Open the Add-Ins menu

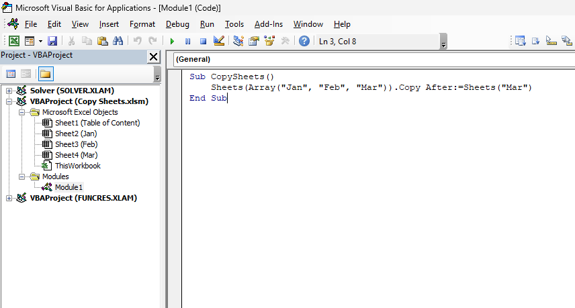tap(269, 24)
